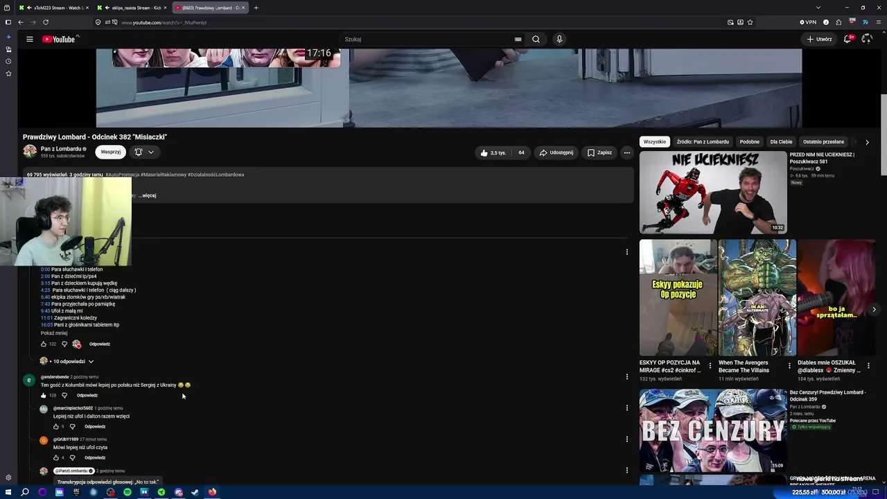
Task: Jump to timestamp 16:05 in the comment
Action: 46,325
